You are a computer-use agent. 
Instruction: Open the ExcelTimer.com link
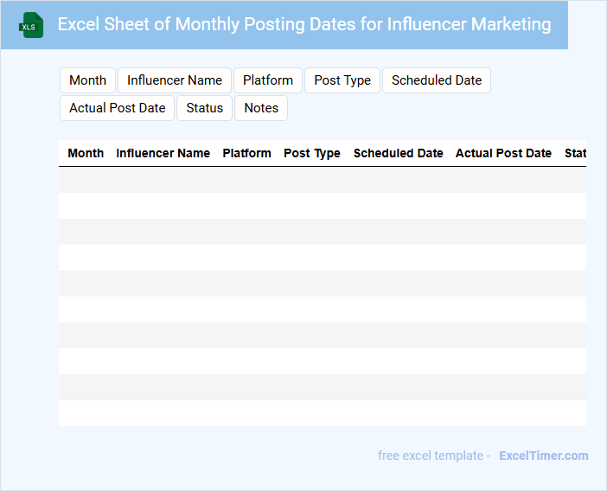tap(544, 456)
